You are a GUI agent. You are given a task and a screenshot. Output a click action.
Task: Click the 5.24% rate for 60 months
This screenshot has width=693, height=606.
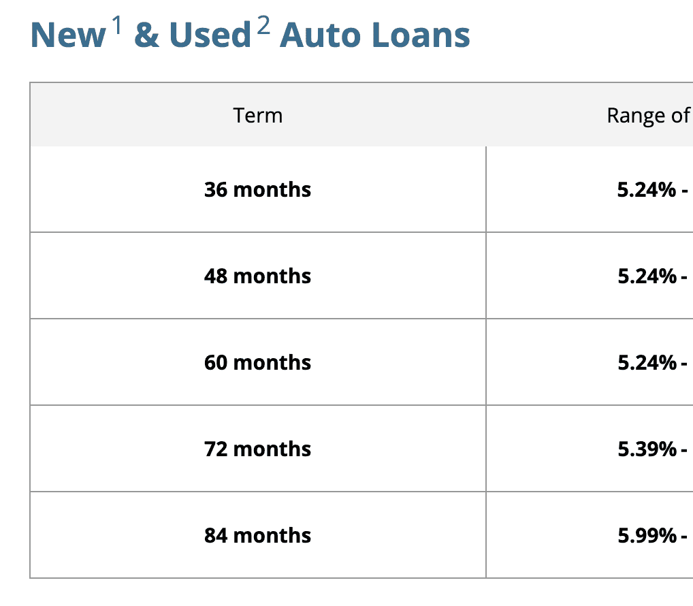tap(647, 362)
